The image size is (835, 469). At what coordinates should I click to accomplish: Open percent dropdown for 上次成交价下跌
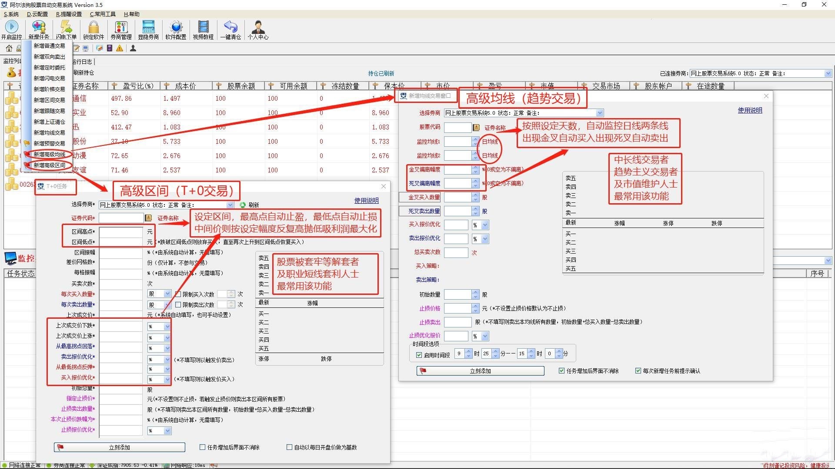pos(167,326)
